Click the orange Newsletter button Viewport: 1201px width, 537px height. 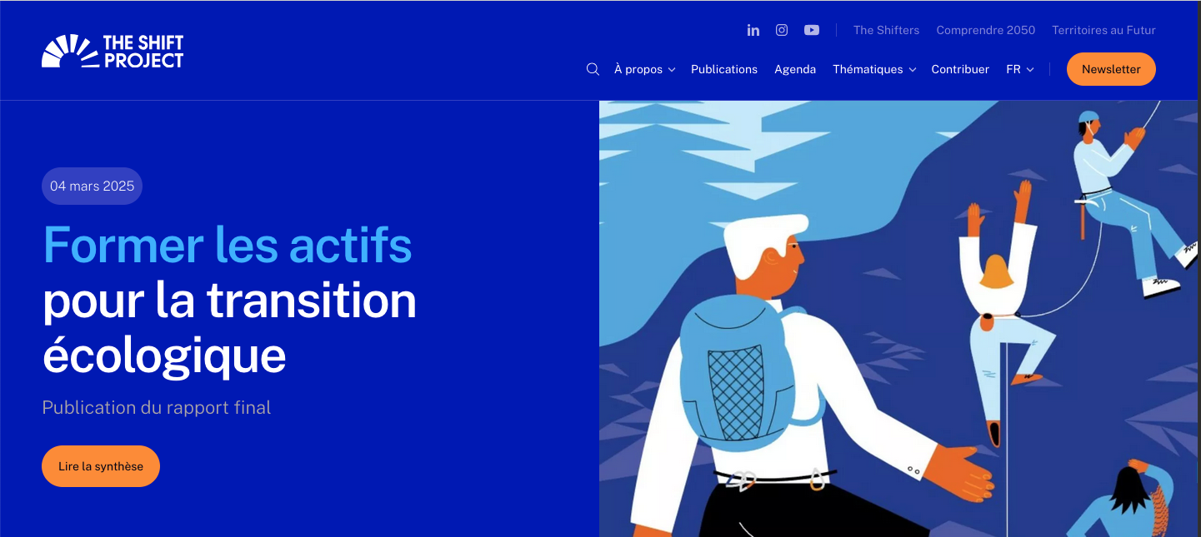[1111, 69]
